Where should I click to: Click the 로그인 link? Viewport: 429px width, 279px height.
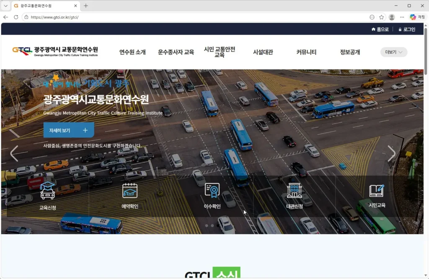[x=407, y=29]
